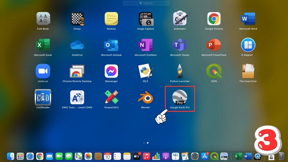Open QGIS application
Viewport: 288px width, 162px height.
click(x=214, y=71)
